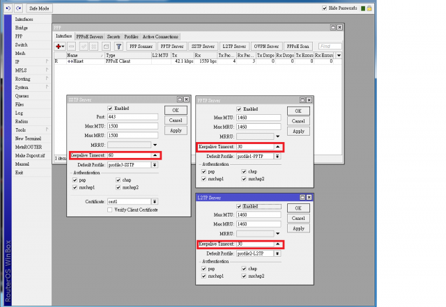Toggle Enabled checkbox in PPTP Server
446x307 pixels.
[x=239, y=109]
